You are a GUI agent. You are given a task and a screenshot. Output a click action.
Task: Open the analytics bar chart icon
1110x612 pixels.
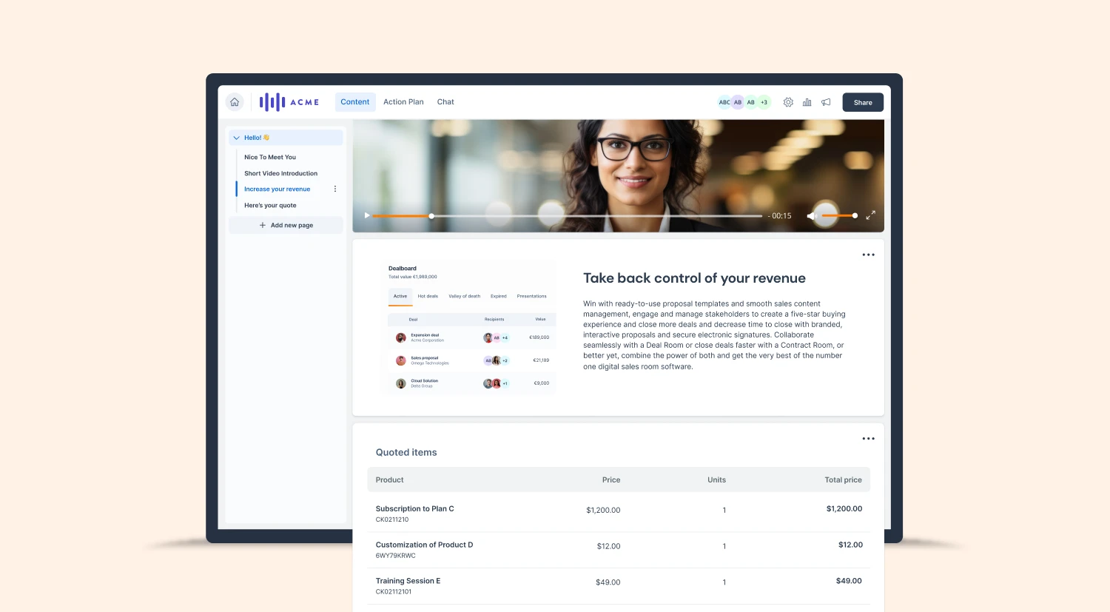pyautogui.click(x=807, y=102)
